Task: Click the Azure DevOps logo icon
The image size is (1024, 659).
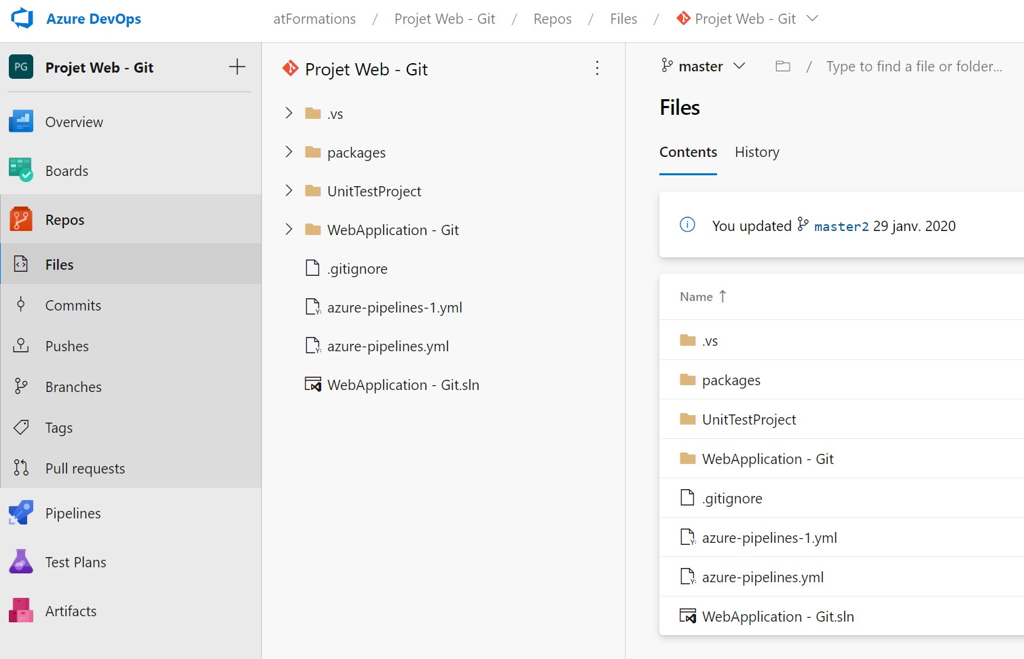Action: [22, 18]
